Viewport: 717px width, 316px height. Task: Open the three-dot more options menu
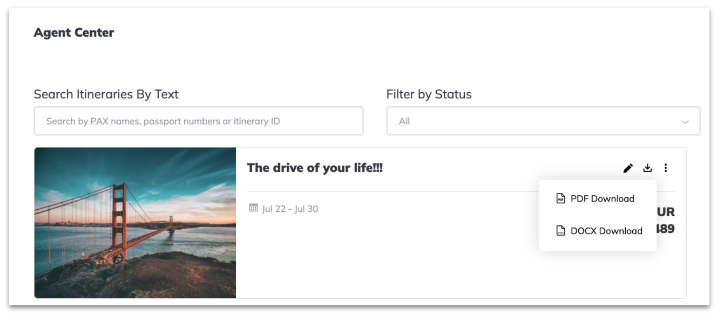tap(666, 168)
